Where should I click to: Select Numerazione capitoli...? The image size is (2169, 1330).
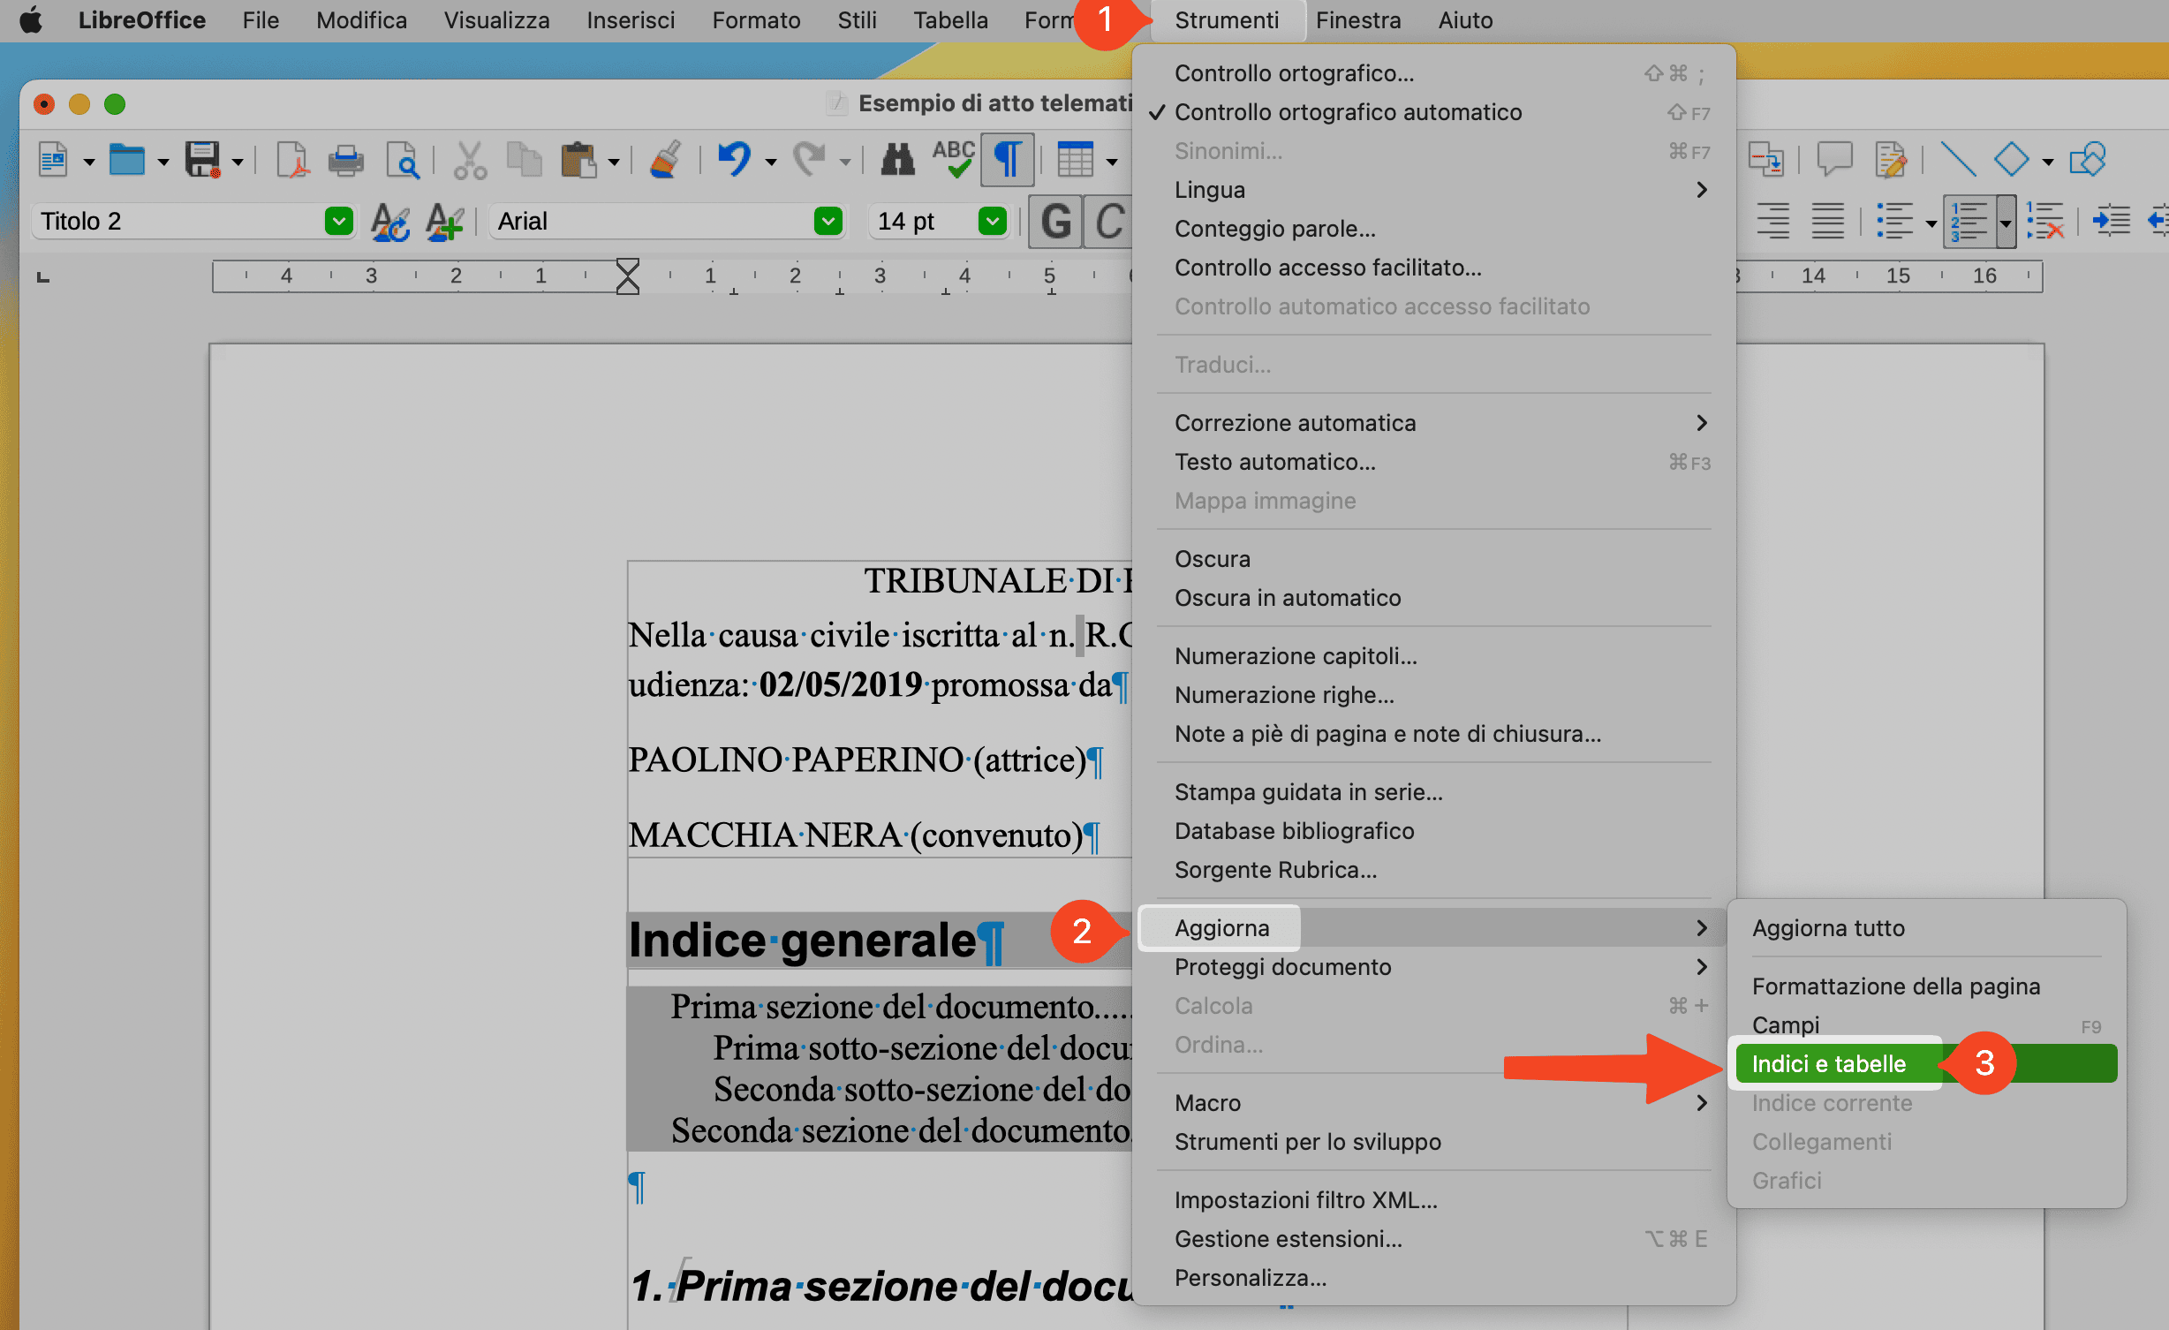pyautogui.click(x=1432, y=656)
